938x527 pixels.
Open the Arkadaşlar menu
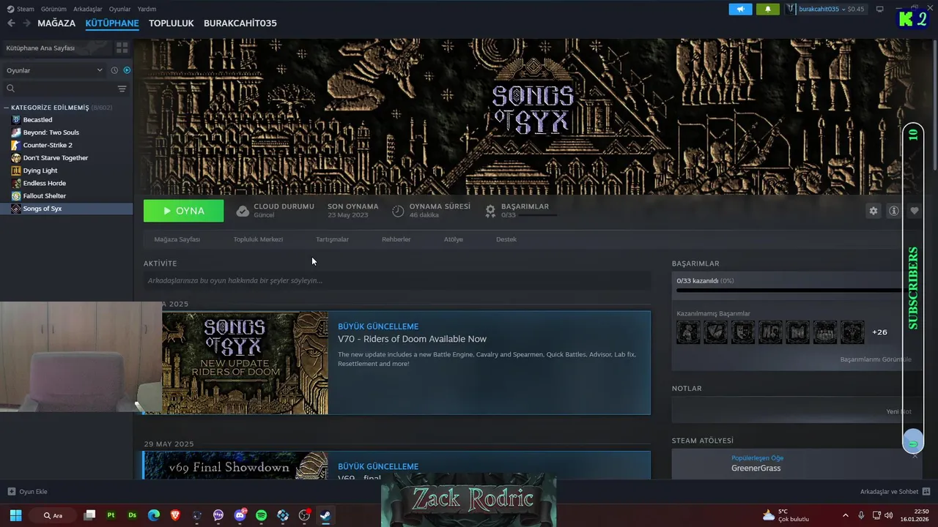click(x=88, y=9)
